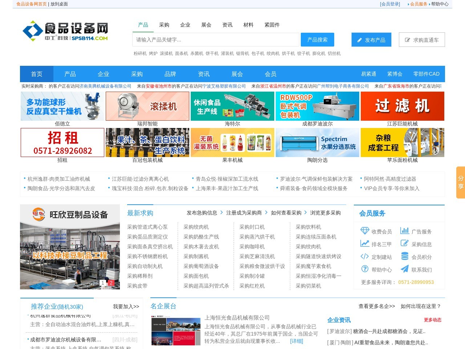Viewport: 465px width, 349px height.
Task: Click the code brackets icon for 定制建站
Action: point(365,256)
